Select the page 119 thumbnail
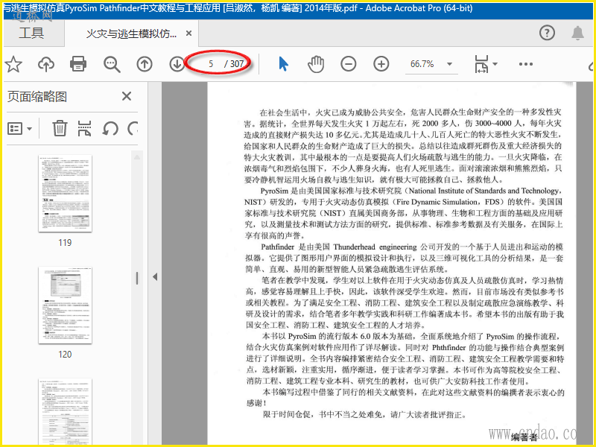This screenshot has width=596, height=447. pos(65,194)
